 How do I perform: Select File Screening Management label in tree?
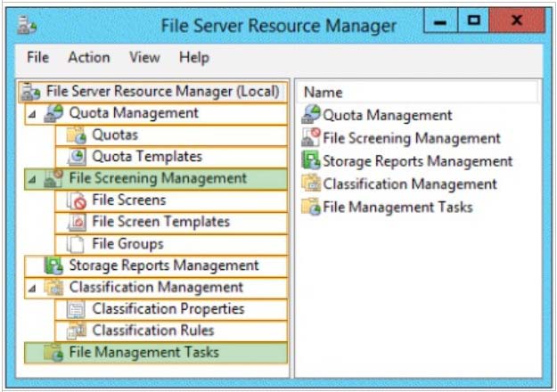click(158, 178)
